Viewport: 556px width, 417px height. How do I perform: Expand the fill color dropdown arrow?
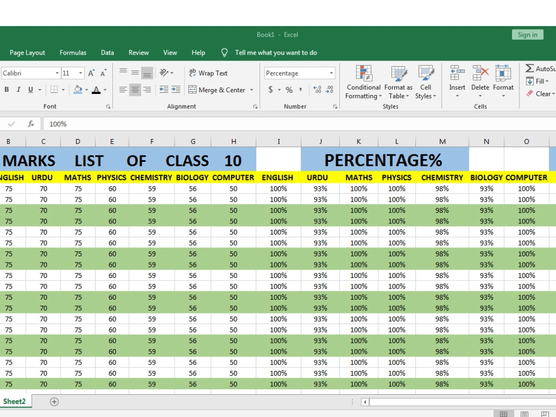click(x=87, y=90)
